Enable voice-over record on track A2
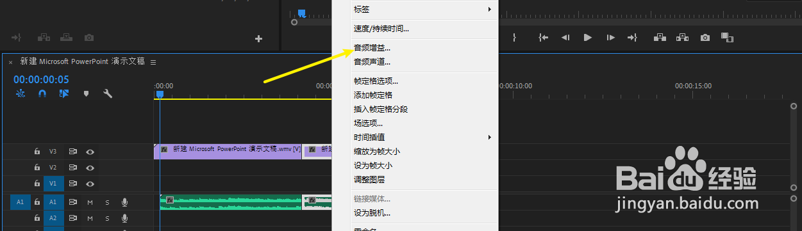802x231 pixels. [x=124, y=219]
